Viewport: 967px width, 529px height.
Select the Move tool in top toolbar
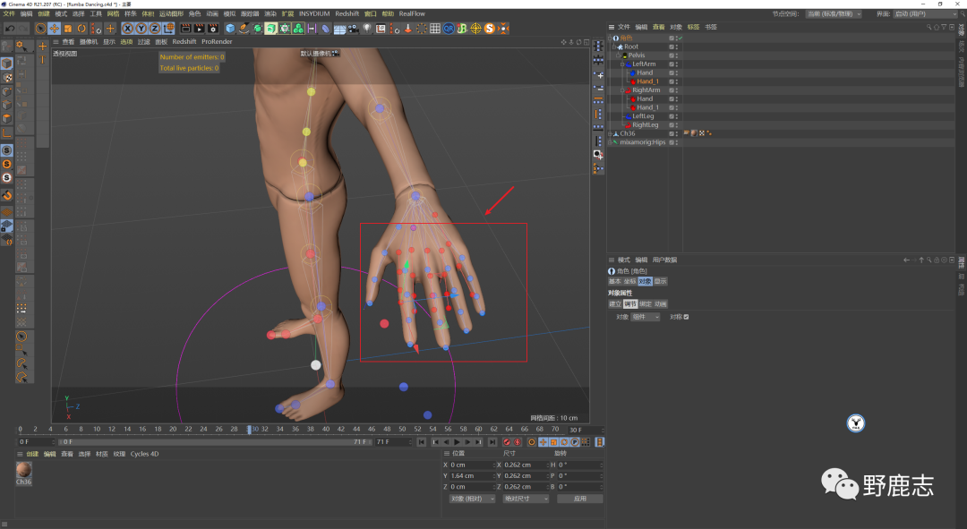tap(55, 29)
